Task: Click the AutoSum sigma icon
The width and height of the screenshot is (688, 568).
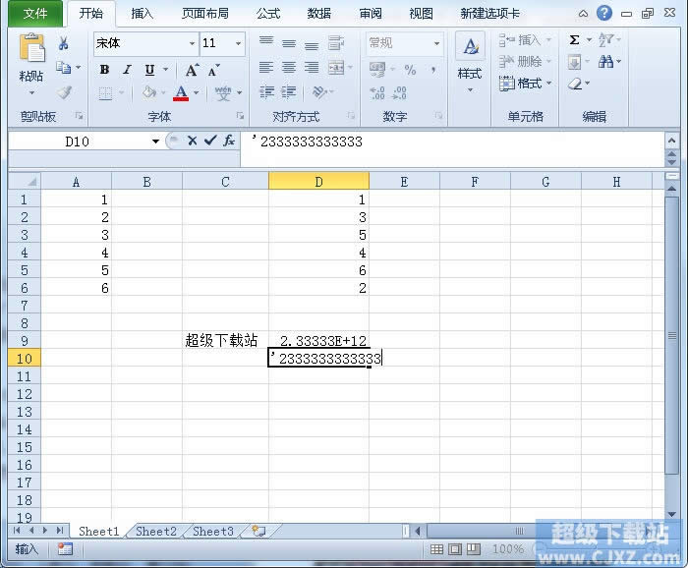Action: [574, 40]
